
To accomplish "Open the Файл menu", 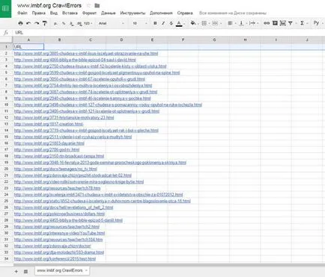I will [22, 13].
